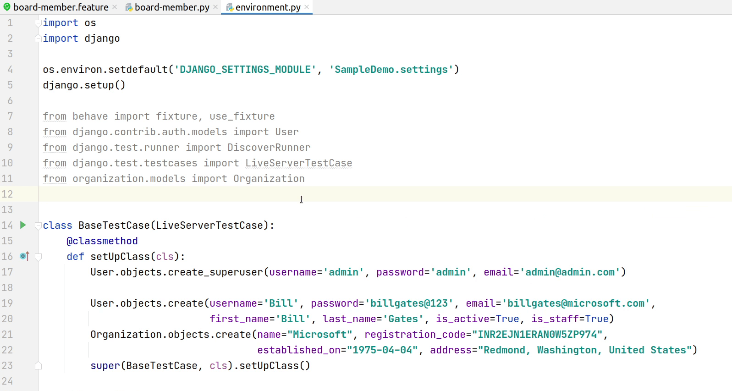Image resolution: width=732 pixels, height=391 pixels.
Task: Click the fold end marker on line 23
Action: (x=39, y=366)
